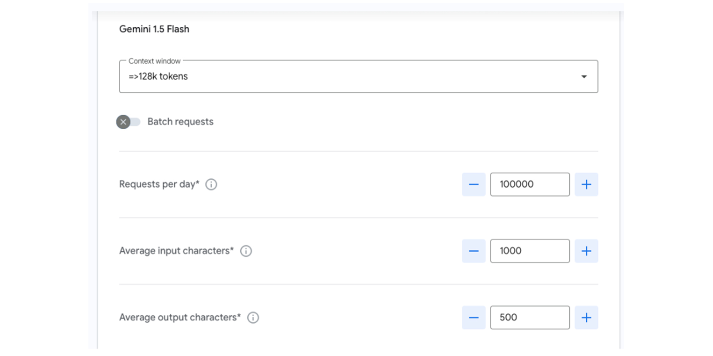Decrease Average output characters with the minus button
The width and height of the screenshot is (713, 356).
tap(473, 317)
